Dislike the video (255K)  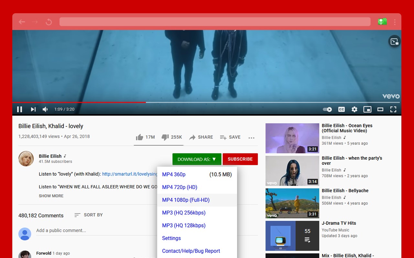tap(171, 137)
